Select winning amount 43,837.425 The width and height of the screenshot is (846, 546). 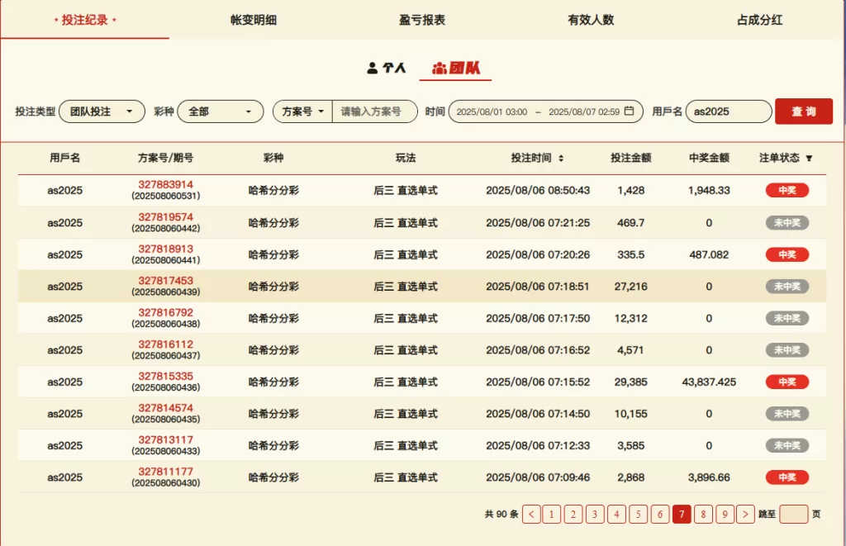tap(709, 382)
